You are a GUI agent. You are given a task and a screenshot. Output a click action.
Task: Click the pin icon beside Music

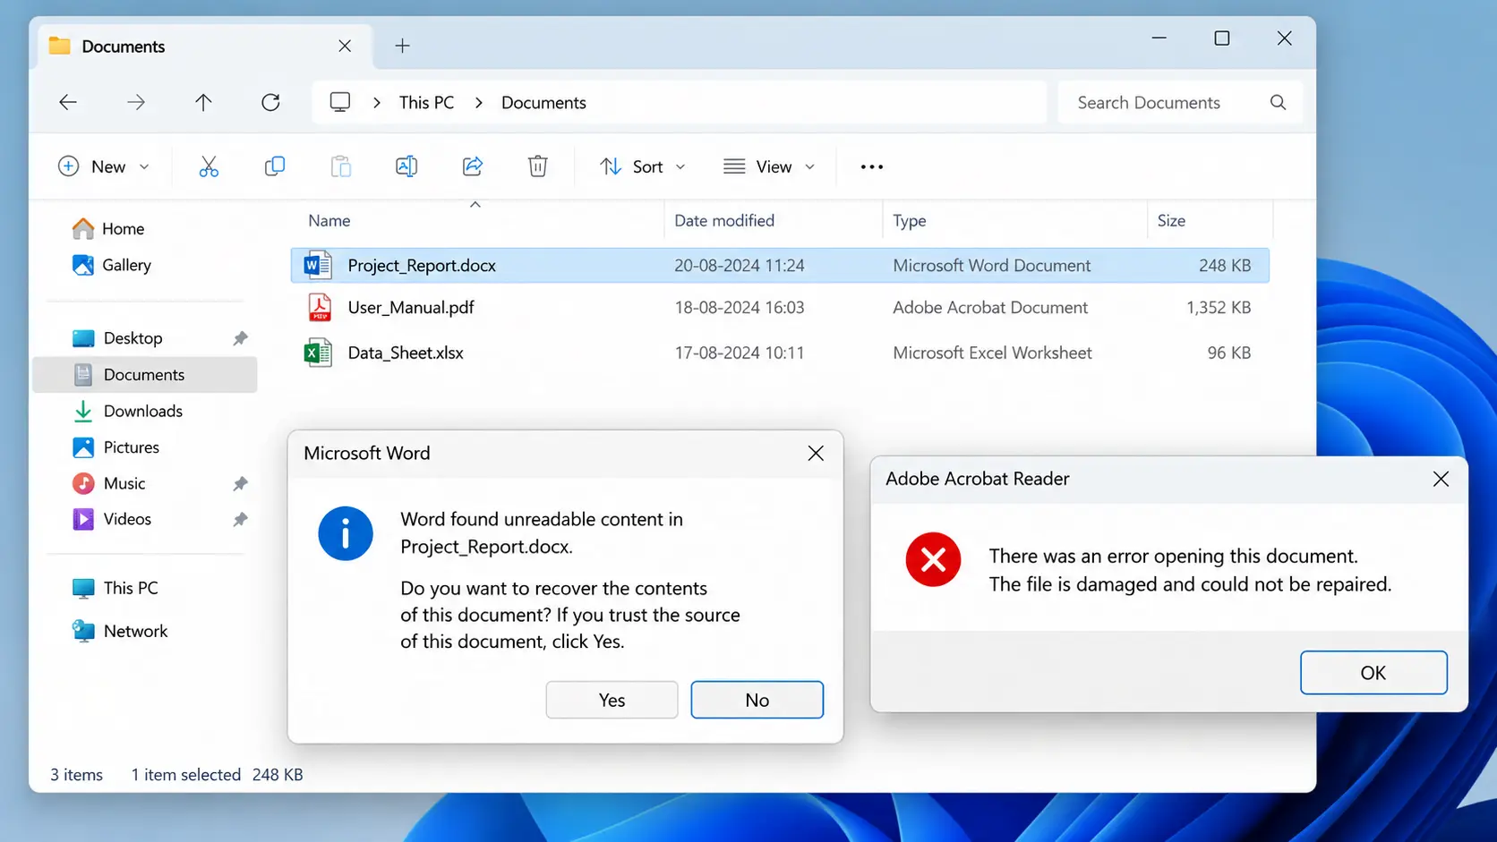(240, 483)
